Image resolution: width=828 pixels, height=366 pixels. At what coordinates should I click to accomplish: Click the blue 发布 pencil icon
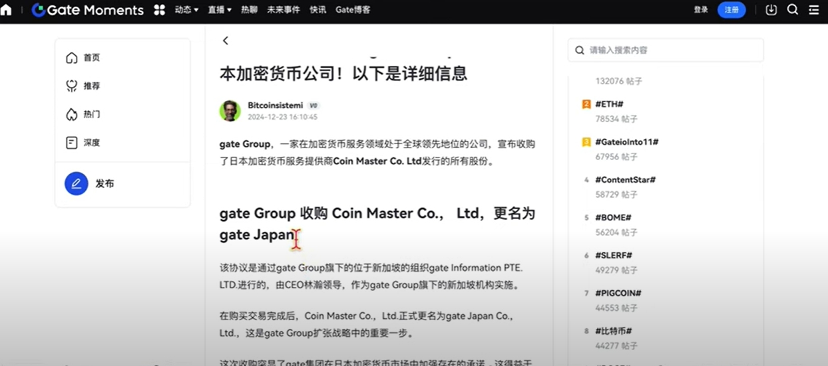(x=77, y=183)
